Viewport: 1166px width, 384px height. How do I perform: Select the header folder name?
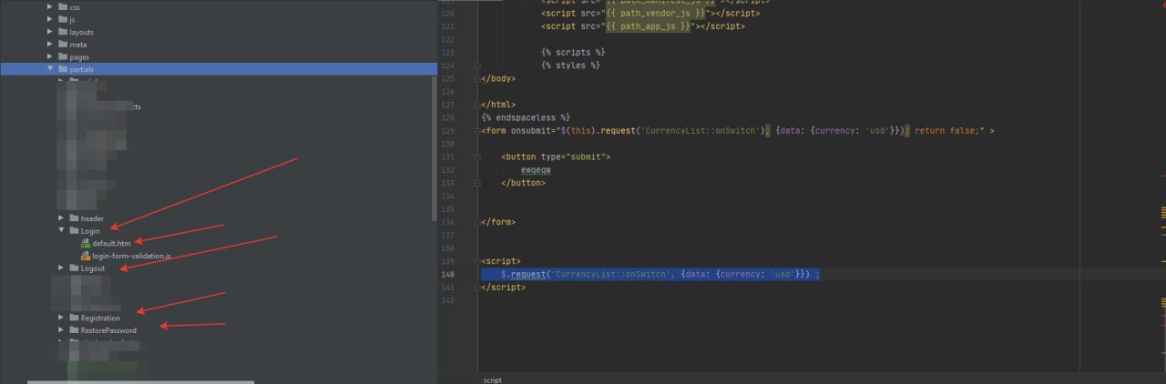point(92,218)
